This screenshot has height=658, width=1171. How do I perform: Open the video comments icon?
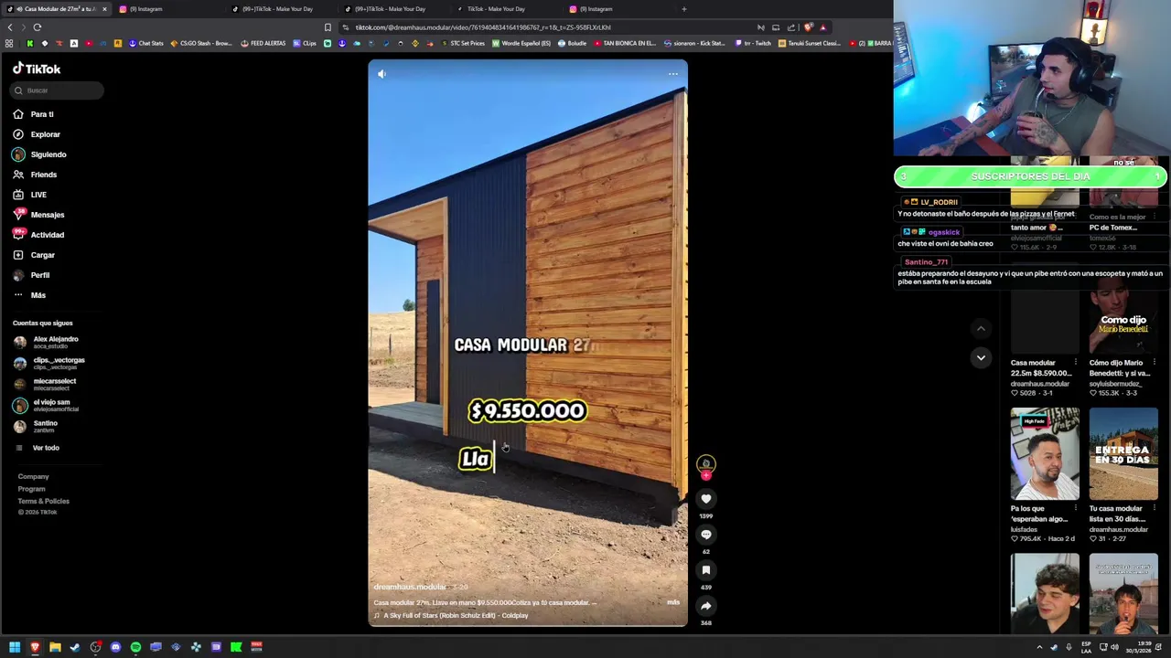705,535
